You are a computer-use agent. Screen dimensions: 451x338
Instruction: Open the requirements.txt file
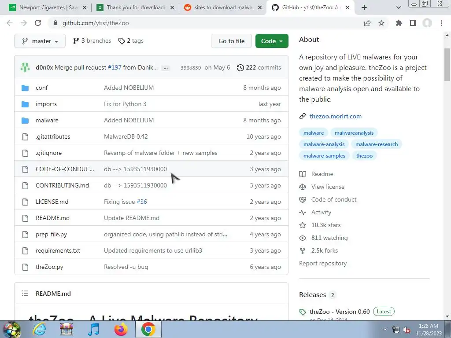[x=58, y=250]
